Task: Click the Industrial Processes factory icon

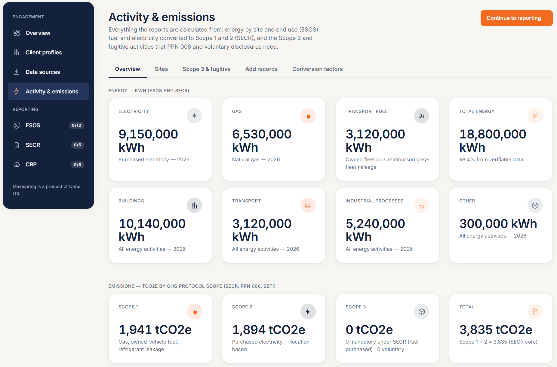Action: [x=421, y=205]
